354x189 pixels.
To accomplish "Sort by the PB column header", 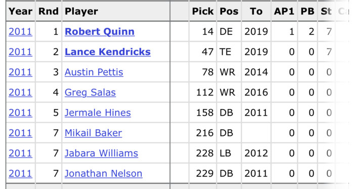I will [x=307, y=11].
